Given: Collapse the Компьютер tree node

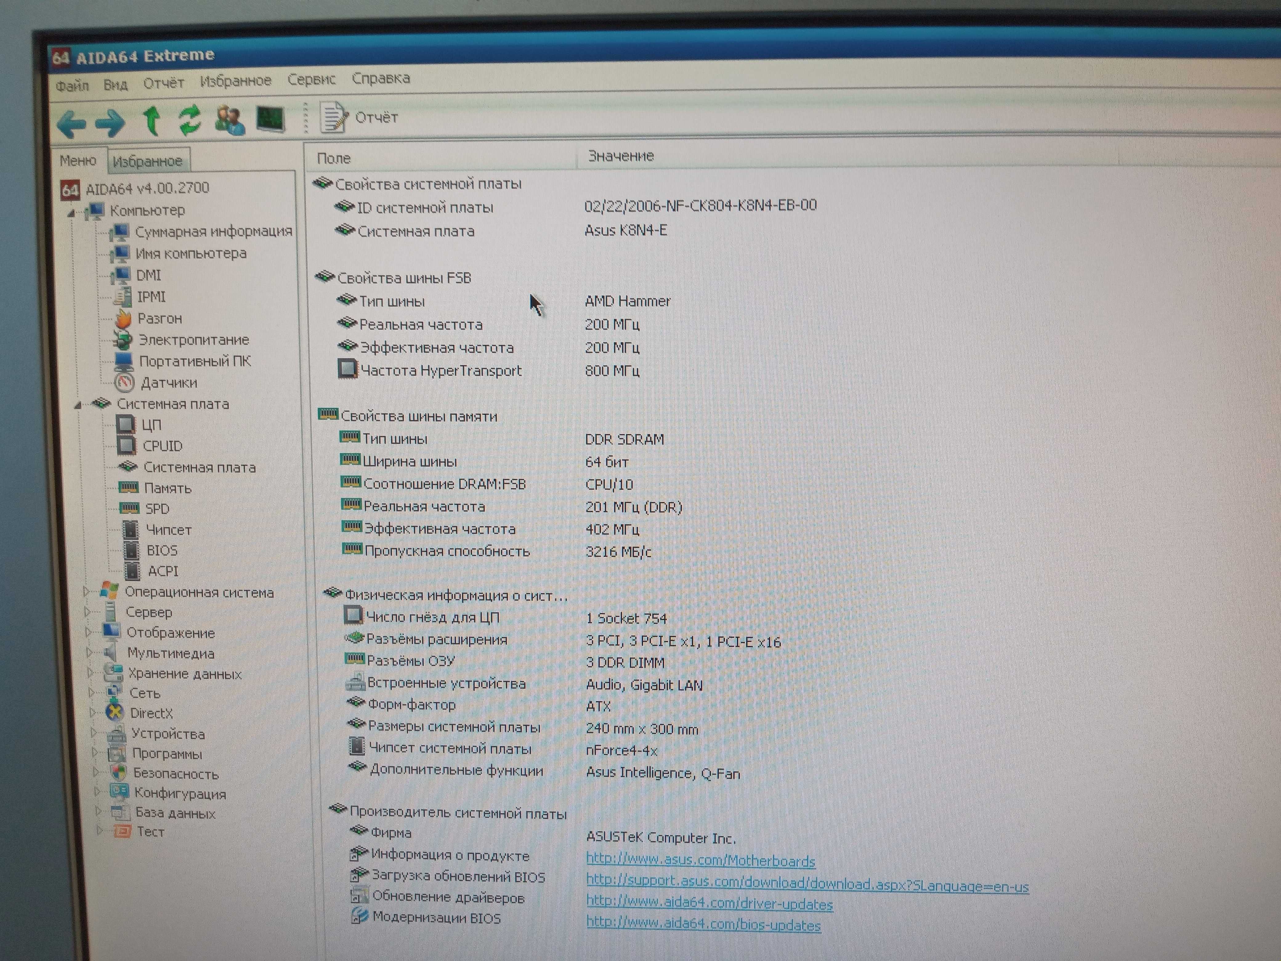Looking at the screenshot, I should [x=71, y=213].
